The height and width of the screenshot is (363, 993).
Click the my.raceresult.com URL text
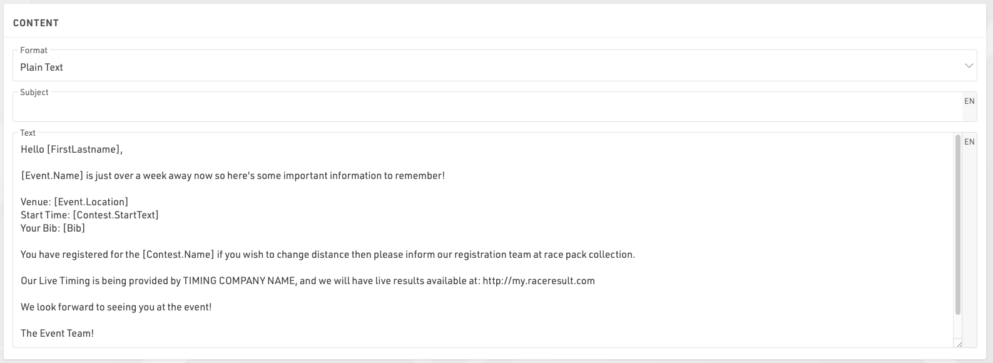tap(539, 281)
